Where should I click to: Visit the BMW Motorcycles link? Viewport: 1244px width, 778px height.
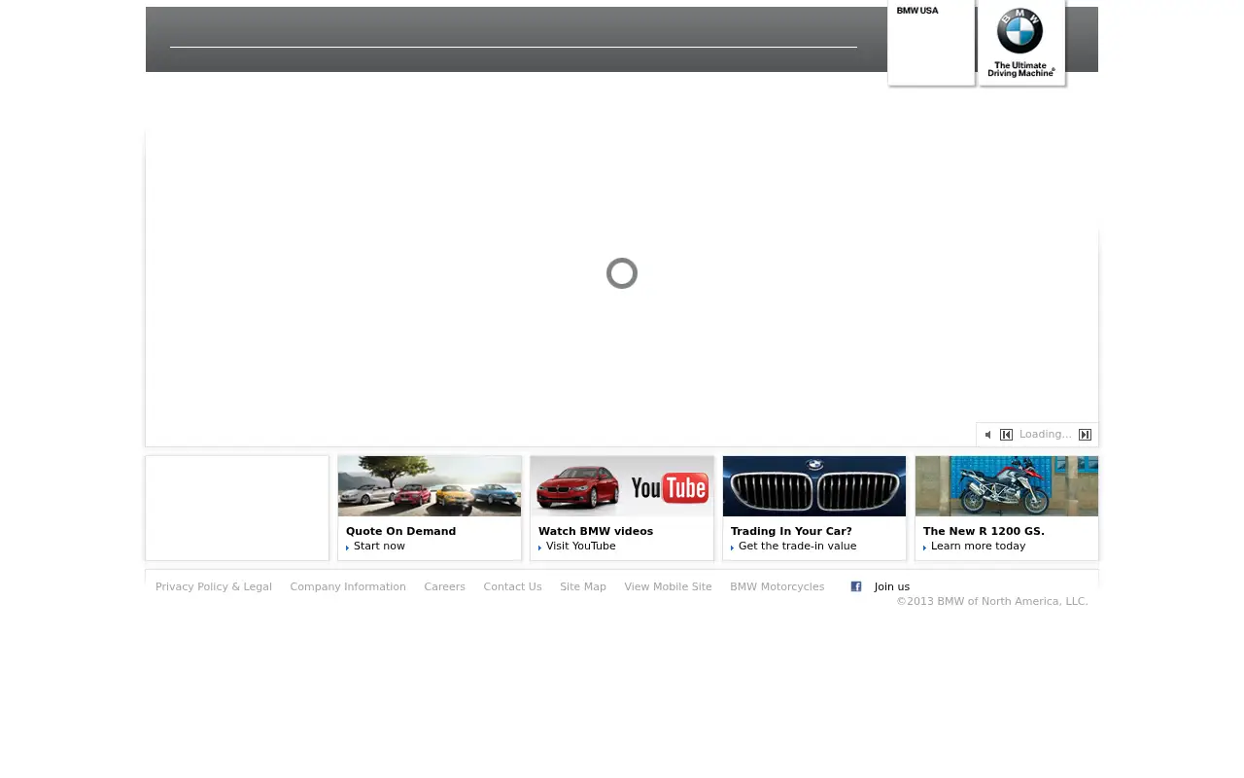pyautogui.click(x=777, y=586)
